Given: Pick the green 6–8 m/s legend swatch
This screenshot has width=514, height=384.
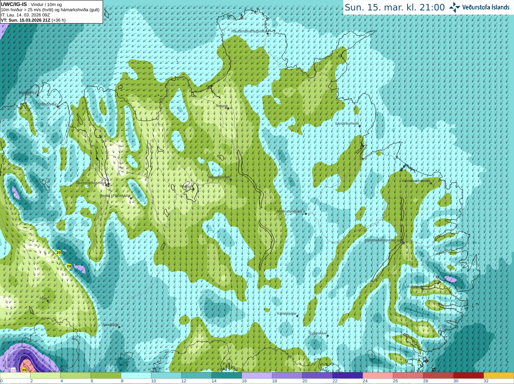Looking at the screenshot, I should pos(106,376).
